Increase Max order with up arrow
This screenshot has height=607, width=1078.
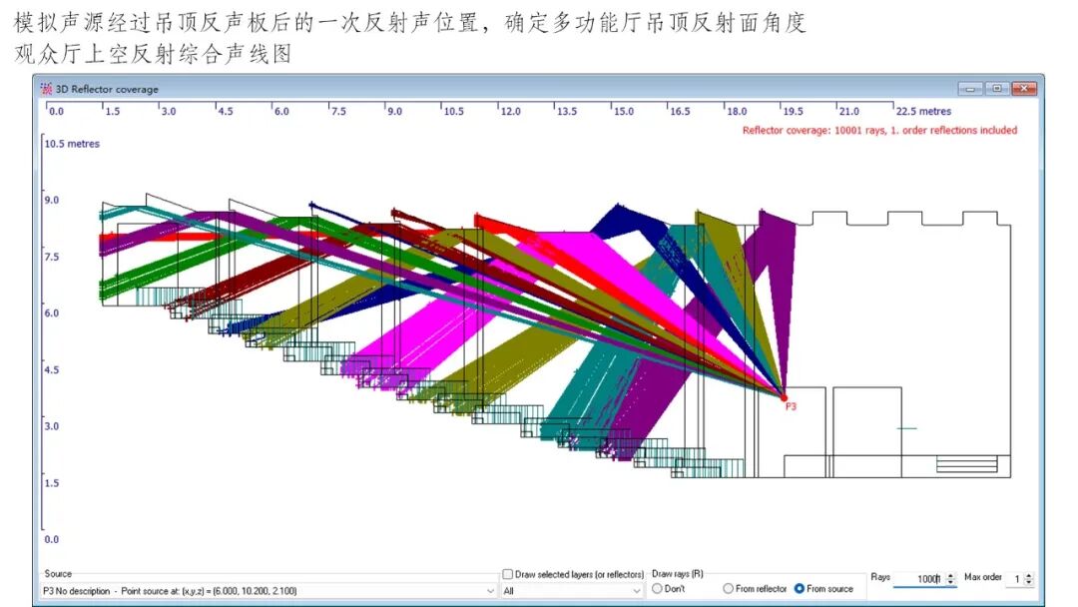tap(1028, 575)
